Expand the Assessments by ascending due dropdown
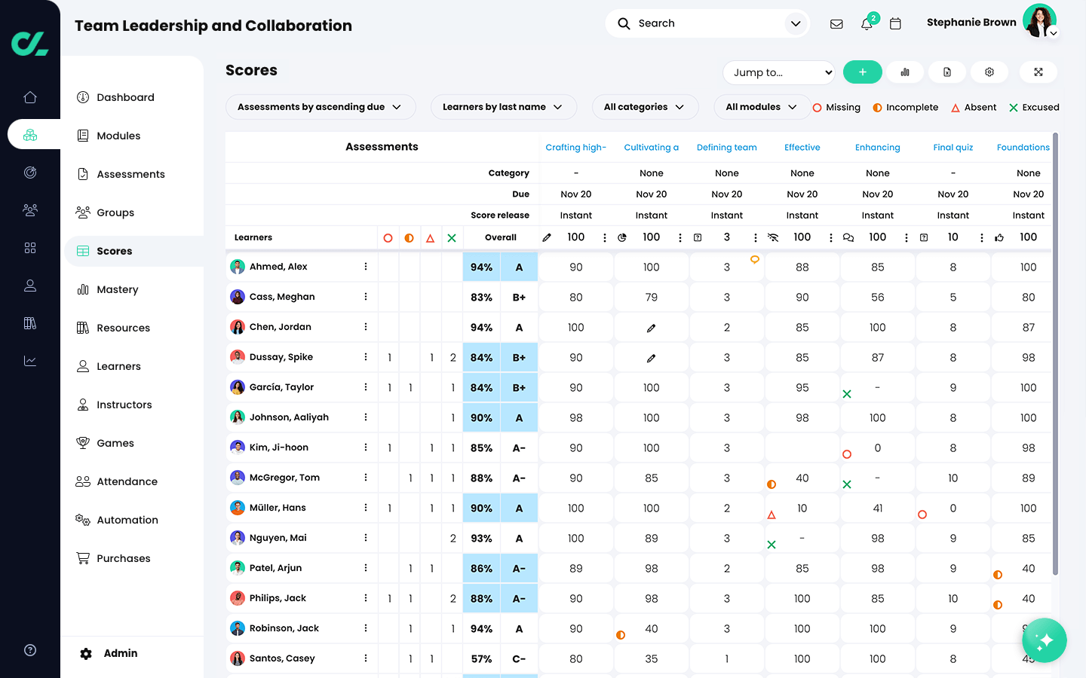Viewport: 1086px width, 678px height. pyautogui.click(x=320, y=107)
